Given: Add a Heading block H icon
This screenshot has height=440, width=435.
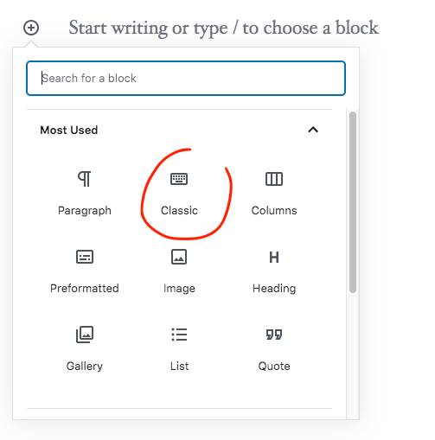Looking at the screenshot, I should 274,258.
